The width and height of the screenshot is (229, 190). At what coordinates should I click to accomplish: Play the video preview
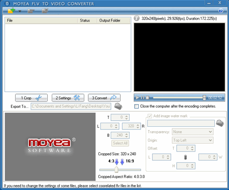click(137, 98)
